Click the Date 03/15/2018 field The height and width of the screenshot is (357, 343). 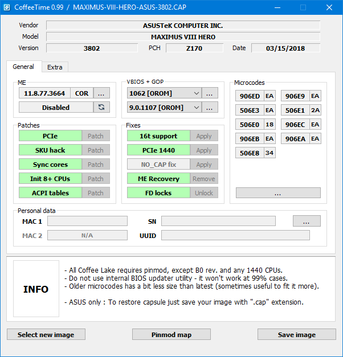tap(285, 48)
